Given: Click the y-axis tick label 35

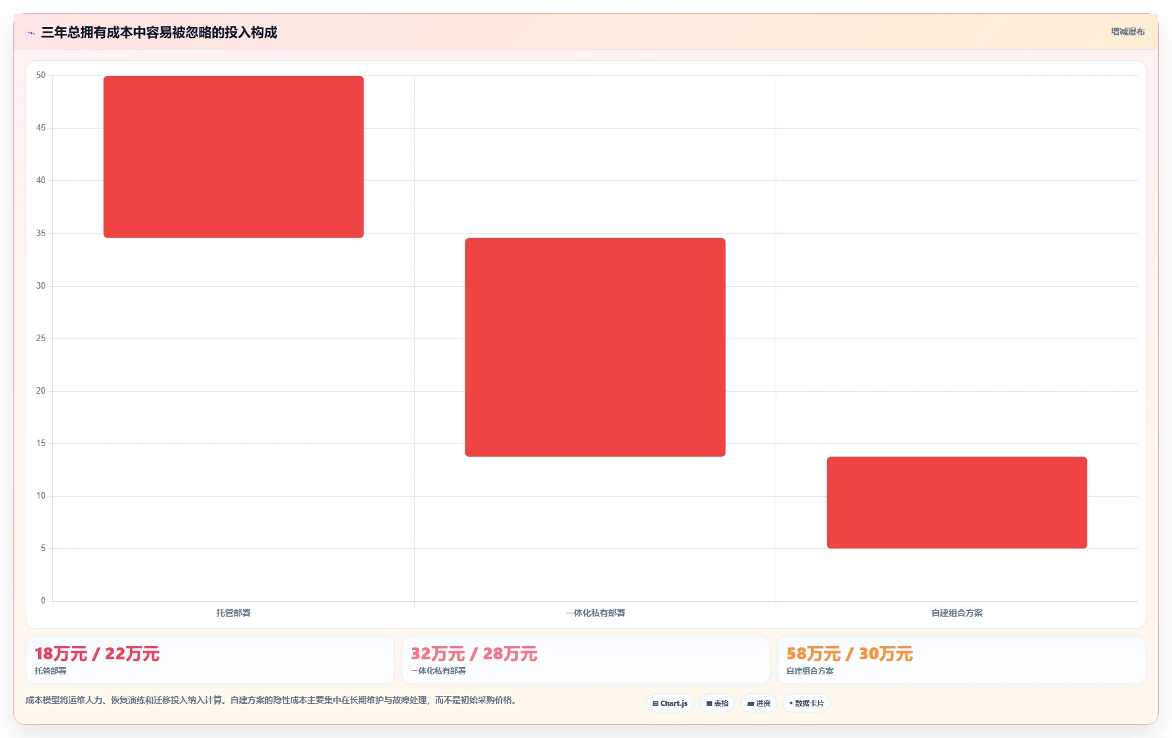Looking at the screenshot, I should point(41,233).
